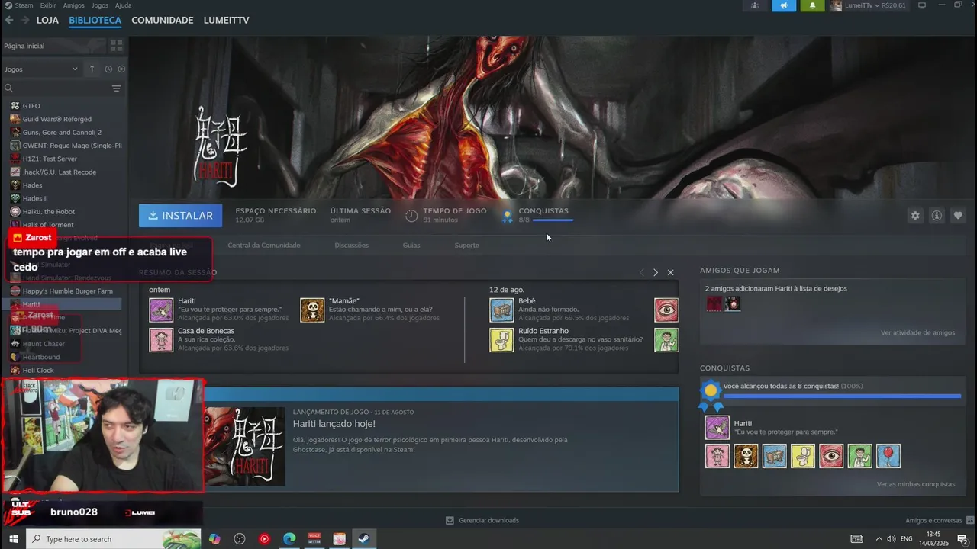This screenshot has width=977, height=549.
Task: Open the Windows notification center
Action: (x=962, y=539)
